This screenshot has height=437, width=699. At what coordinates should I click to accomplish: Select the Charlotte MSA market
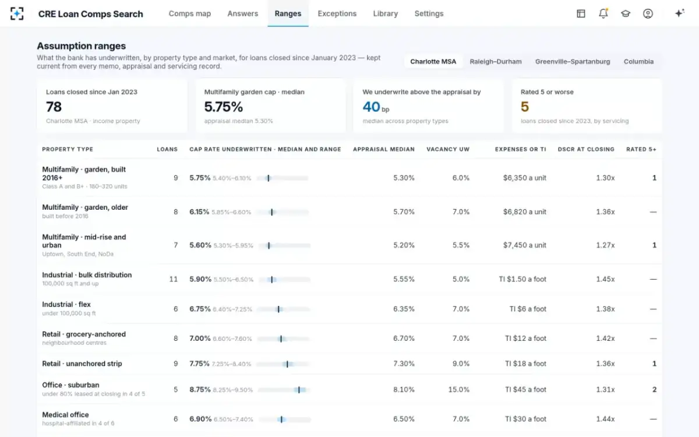coord(433,61)
